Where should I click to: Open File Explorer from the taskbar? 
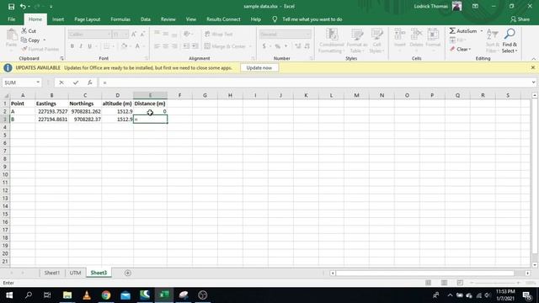coord(67,295)
